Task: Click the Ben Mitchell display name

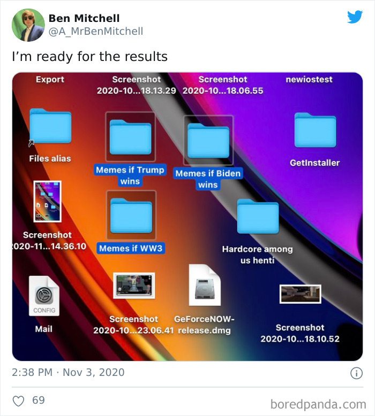Action: click(x=84, y=18)
